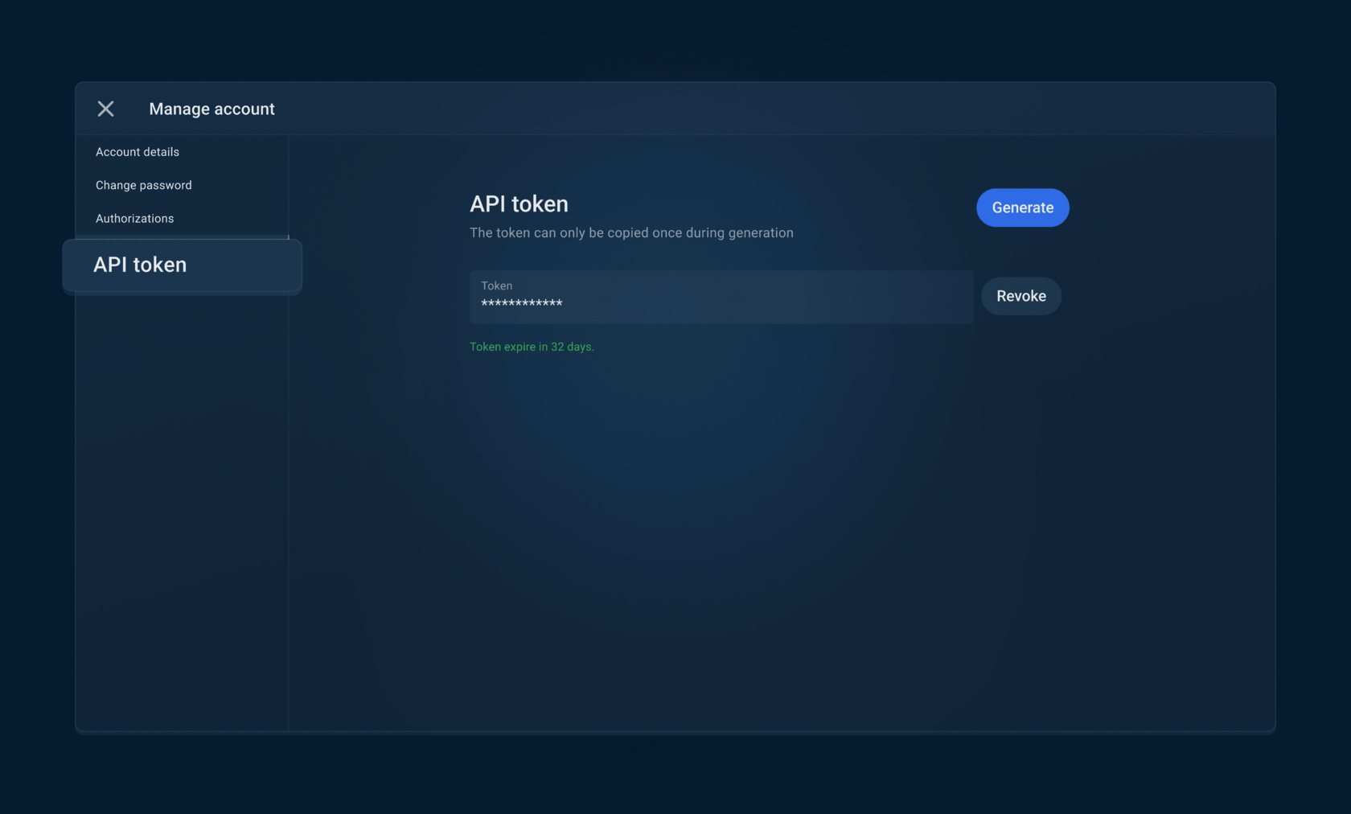Close the Manage account dialog

point(105,109)
